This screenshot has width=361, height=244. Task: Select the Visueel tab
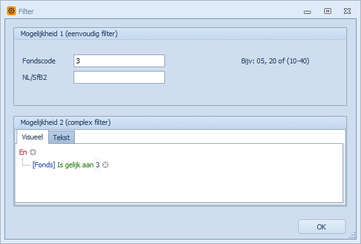pos(32,137)
